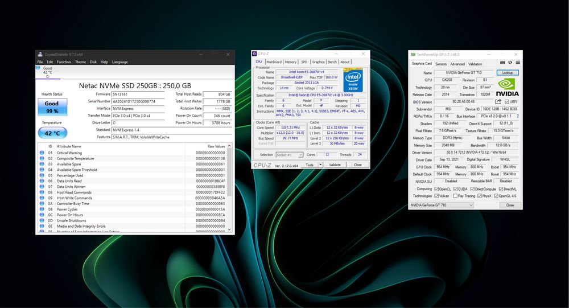Open the Socket #1 selection dropdown in CPU-Z

pyautogui.click(x=289, y=155)
